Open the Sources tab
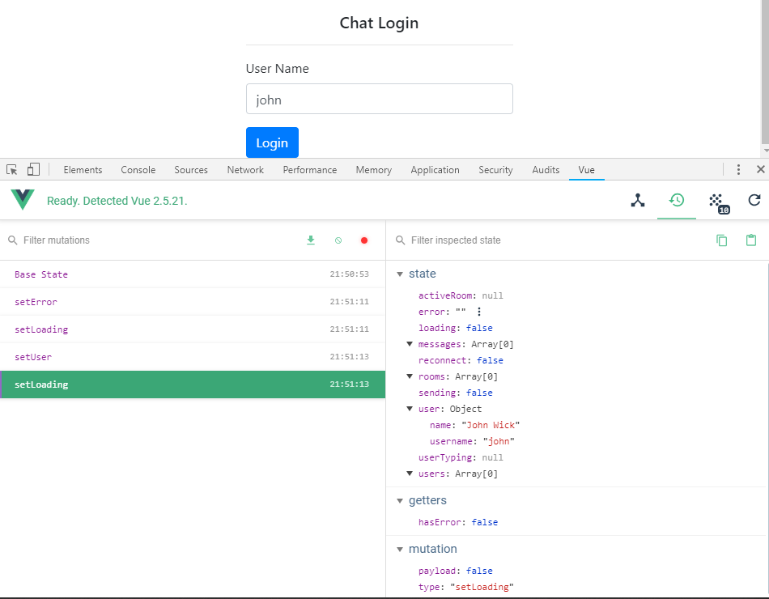The height and width of the screenshot is (599, 769). click(x=191, y=170)
